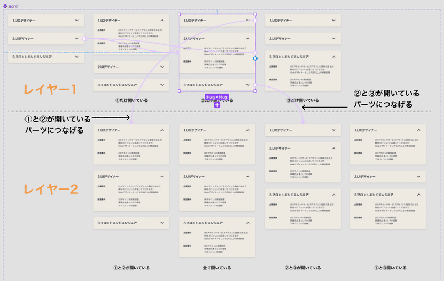
Task: Expand 1.UXデザイナー chevron in ③だけ開いている variant
Action: [334, 21]
